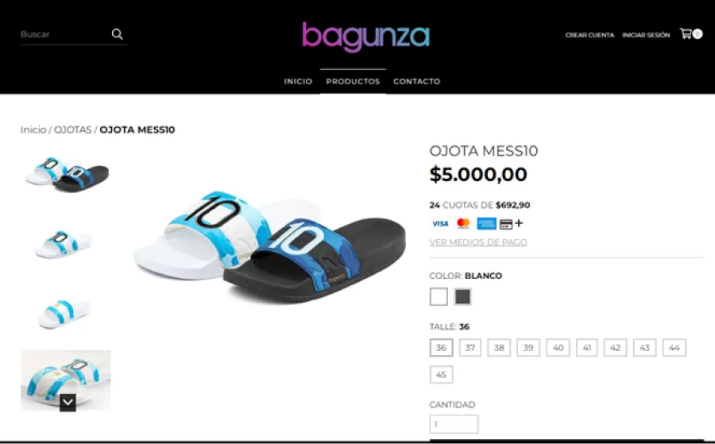Select the black color swatch
This screenshot has height=444, width=715.
pyautogui.click(x=462, y=297)
